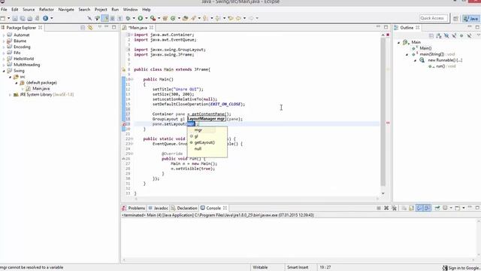Click the Run Last Tool icon in the toolbar
Screen dimensions: 481x271
(x=153, y=18)
